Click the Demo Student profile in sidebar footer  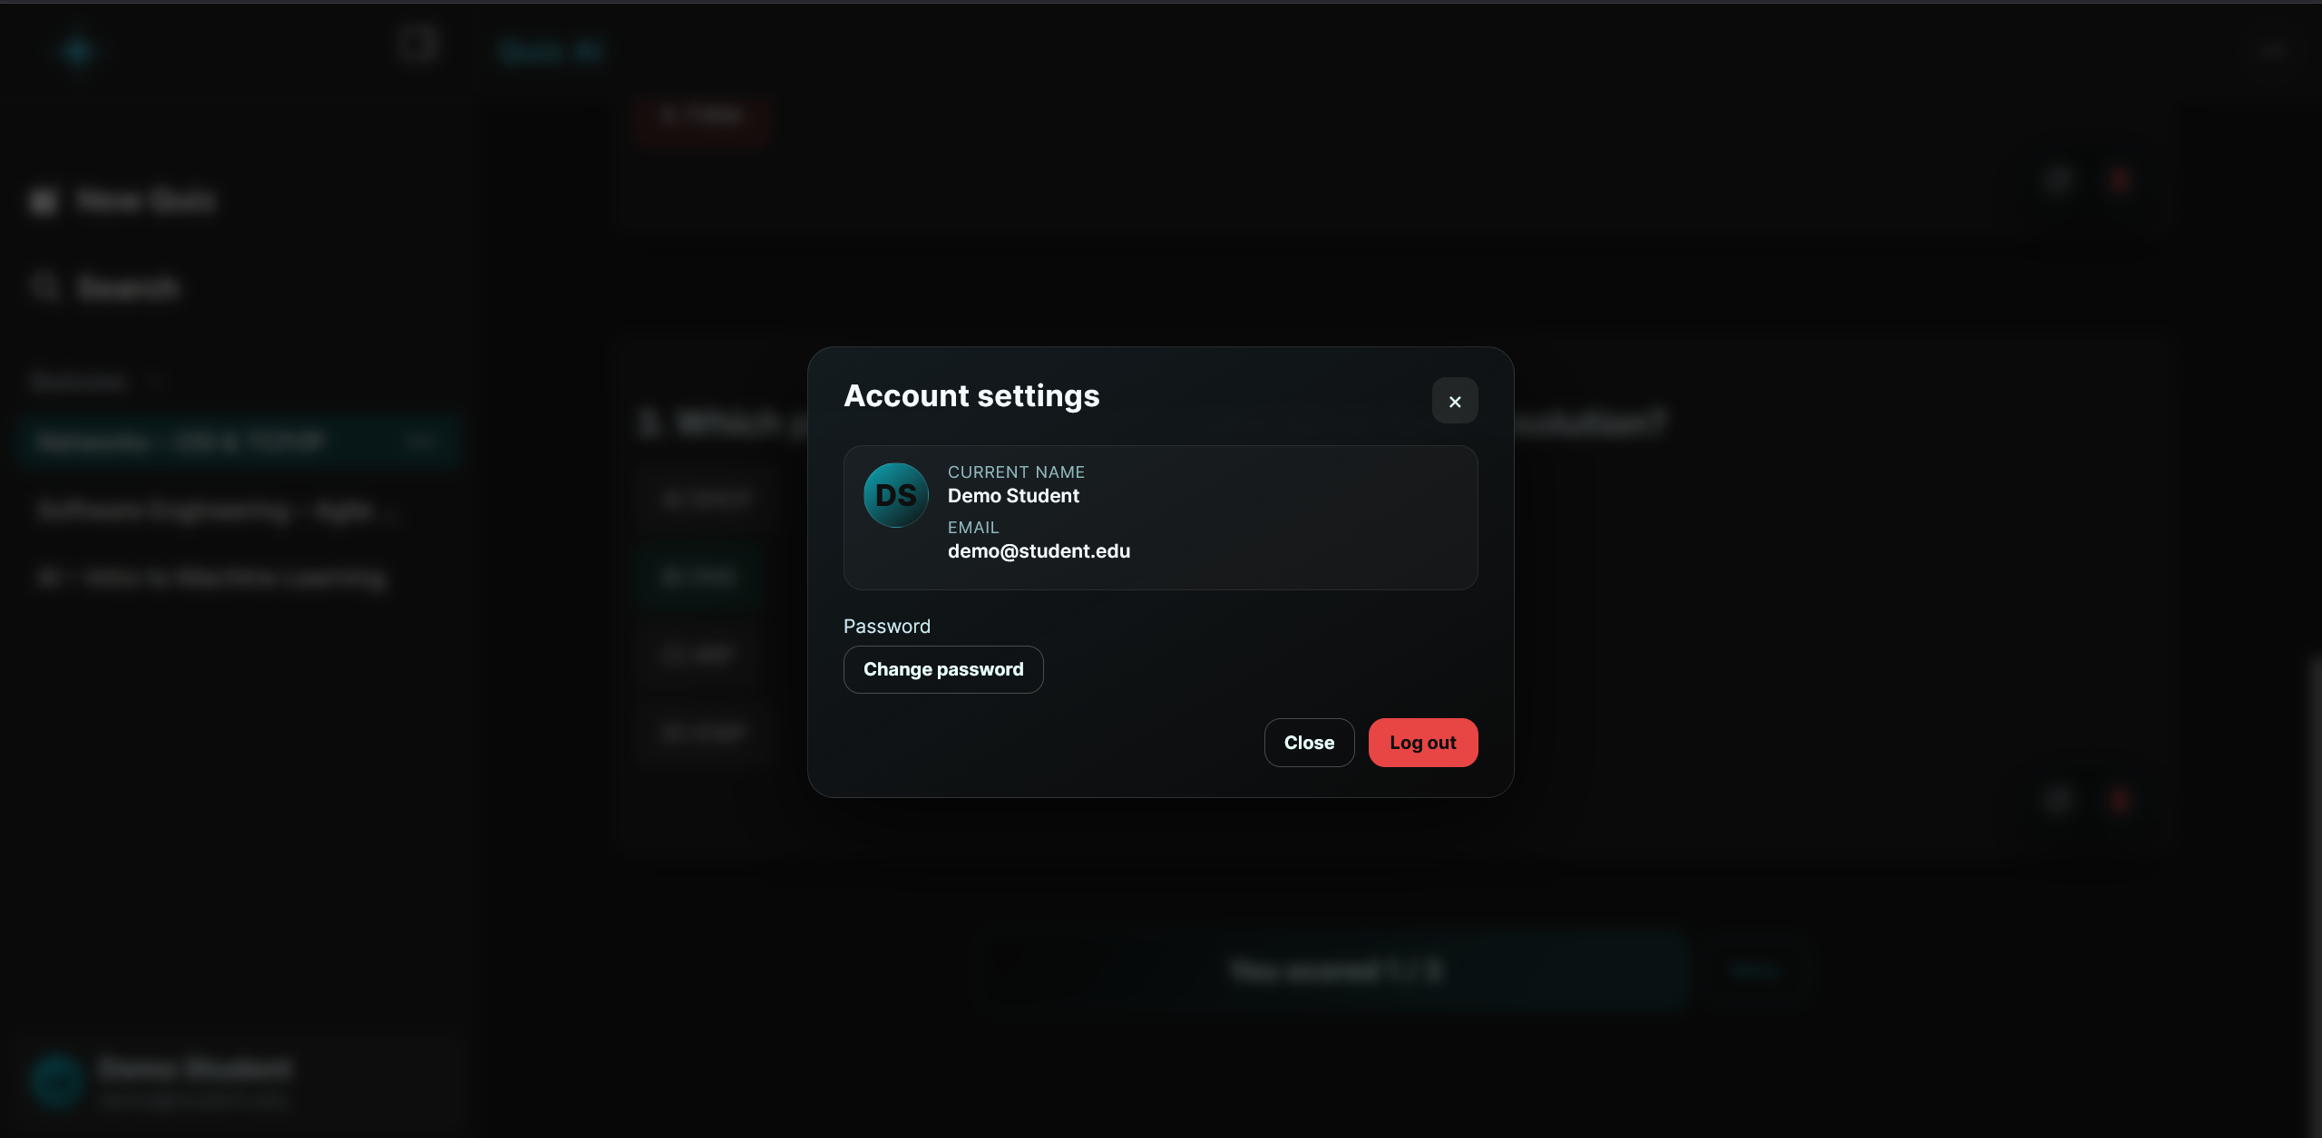tap(193, 1081)
